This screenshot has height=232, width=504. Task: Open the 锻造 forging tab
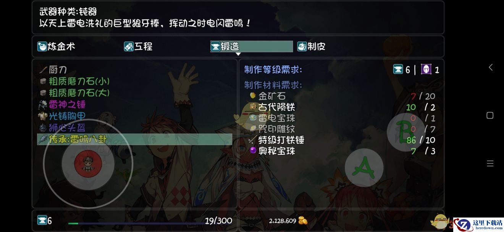(x=251, y=46)
